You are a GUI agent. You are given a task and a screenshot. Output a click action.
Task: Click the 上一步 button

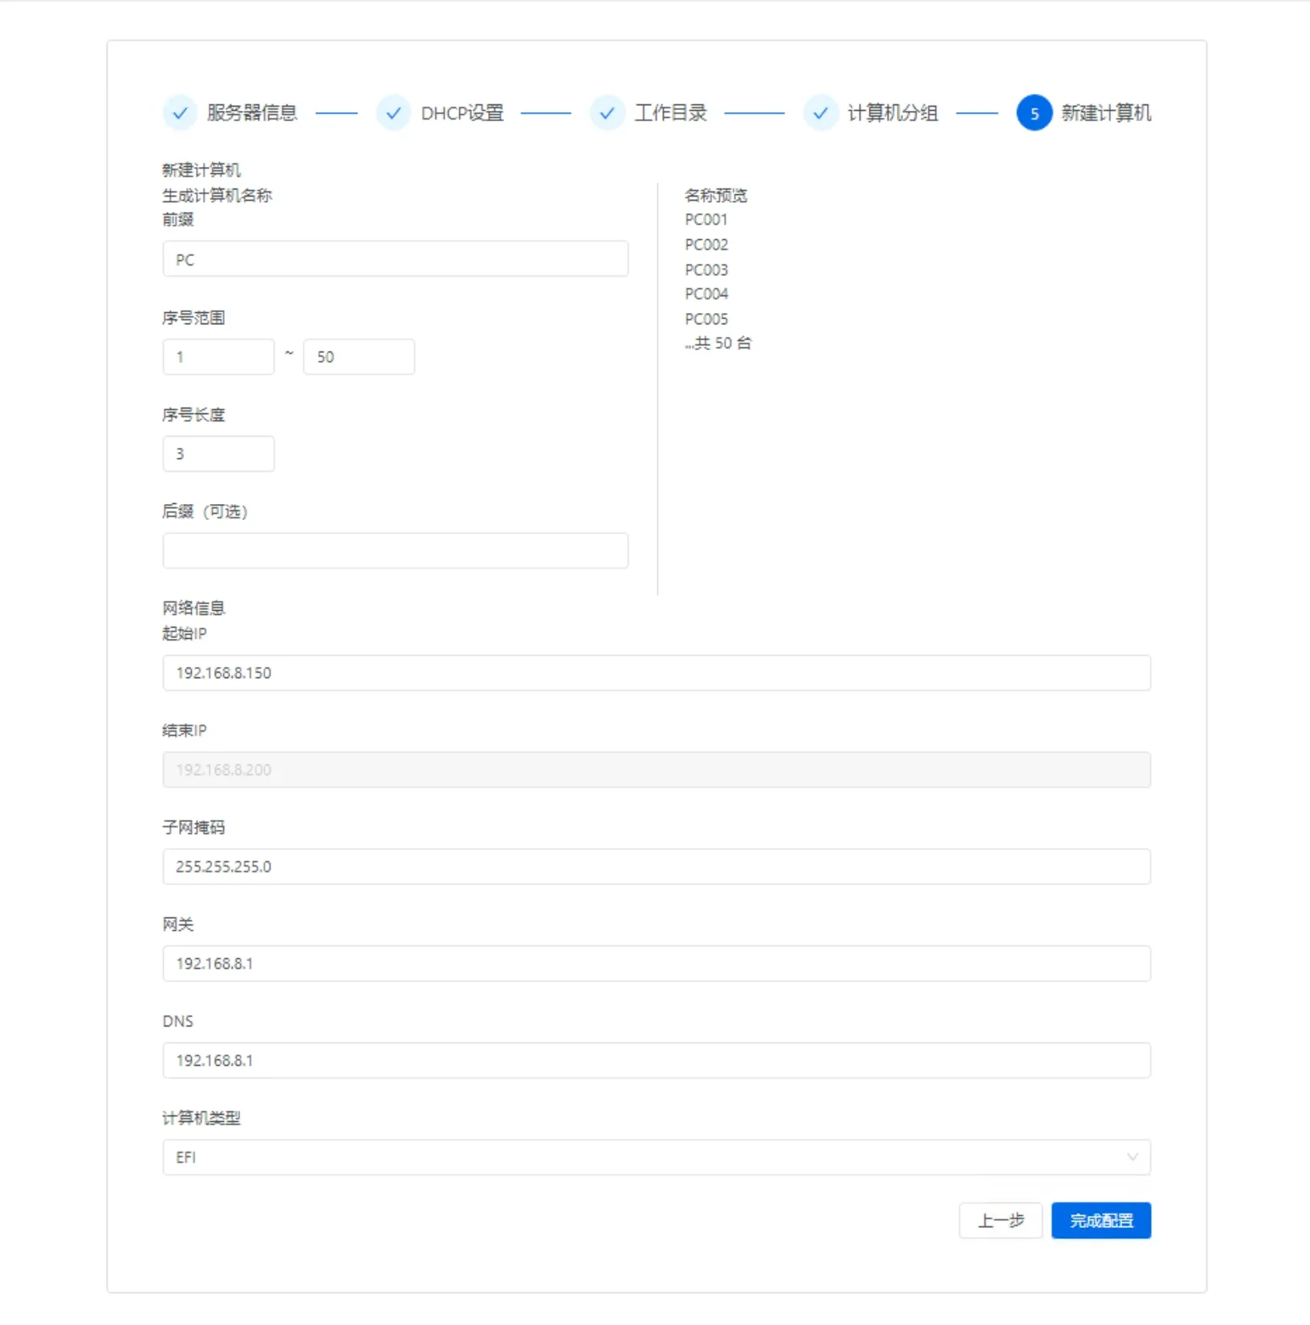[x=1000, y=1220]
